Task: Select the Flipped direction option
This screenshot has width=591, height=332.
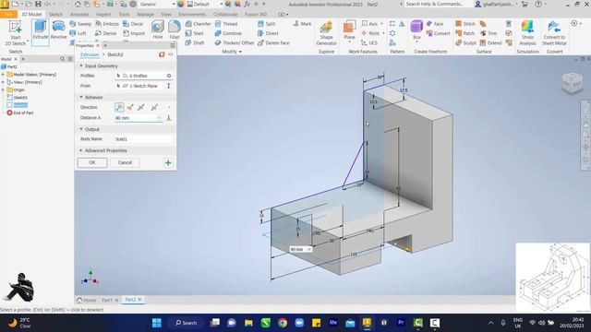Action: pos(130,107)
